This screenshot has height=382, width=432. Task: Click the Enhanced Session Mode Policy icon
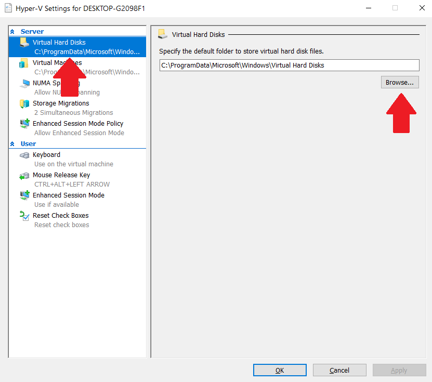(24, 124)
